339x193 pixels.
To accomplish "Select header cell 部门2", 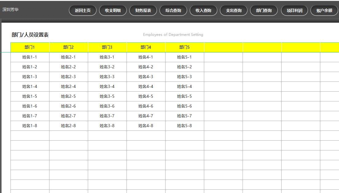I will [x=68, y=47].
